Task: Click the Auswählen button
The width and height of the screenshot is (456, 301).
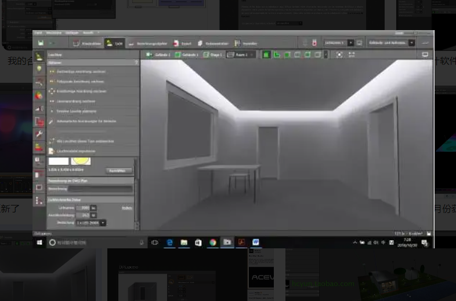Action: pos(119,171)
